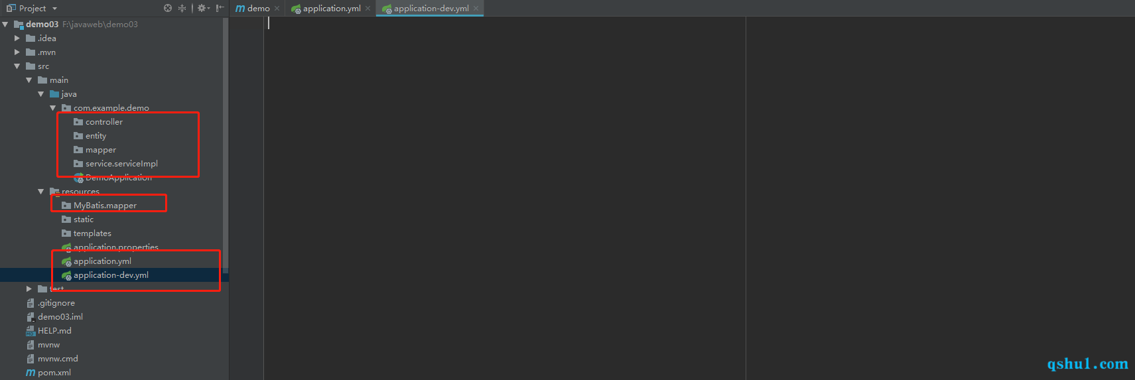Select the .gitignore file
Screen dimensions: 1135x380
(56, 303)
